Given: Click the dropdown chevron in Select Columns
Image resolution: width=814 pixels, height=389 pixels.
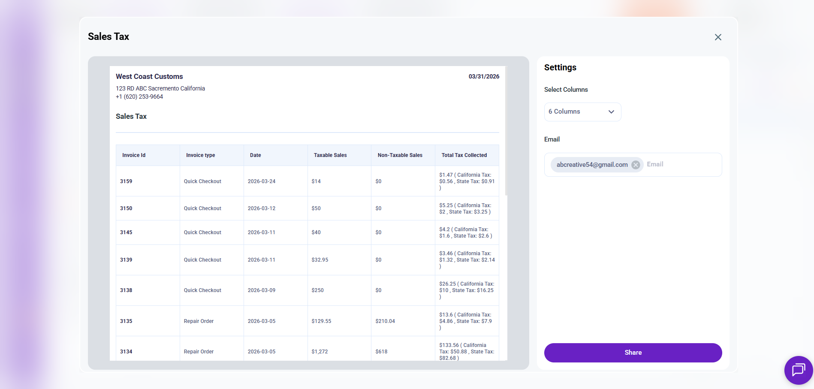Looking at the screenshot, I should tap(611, 112).
